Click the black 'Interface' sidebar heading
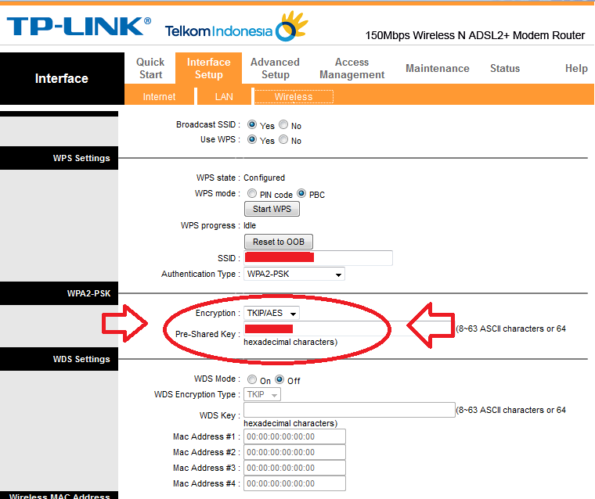 62,78
